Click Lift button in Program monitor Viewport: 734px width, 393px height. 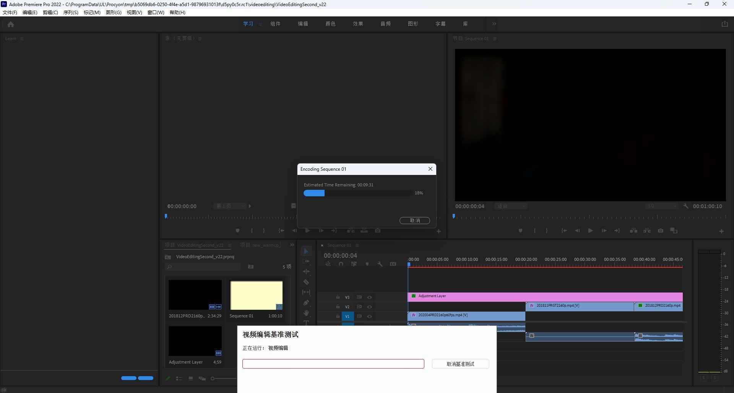pyautogui.click(x=633, y=231)
